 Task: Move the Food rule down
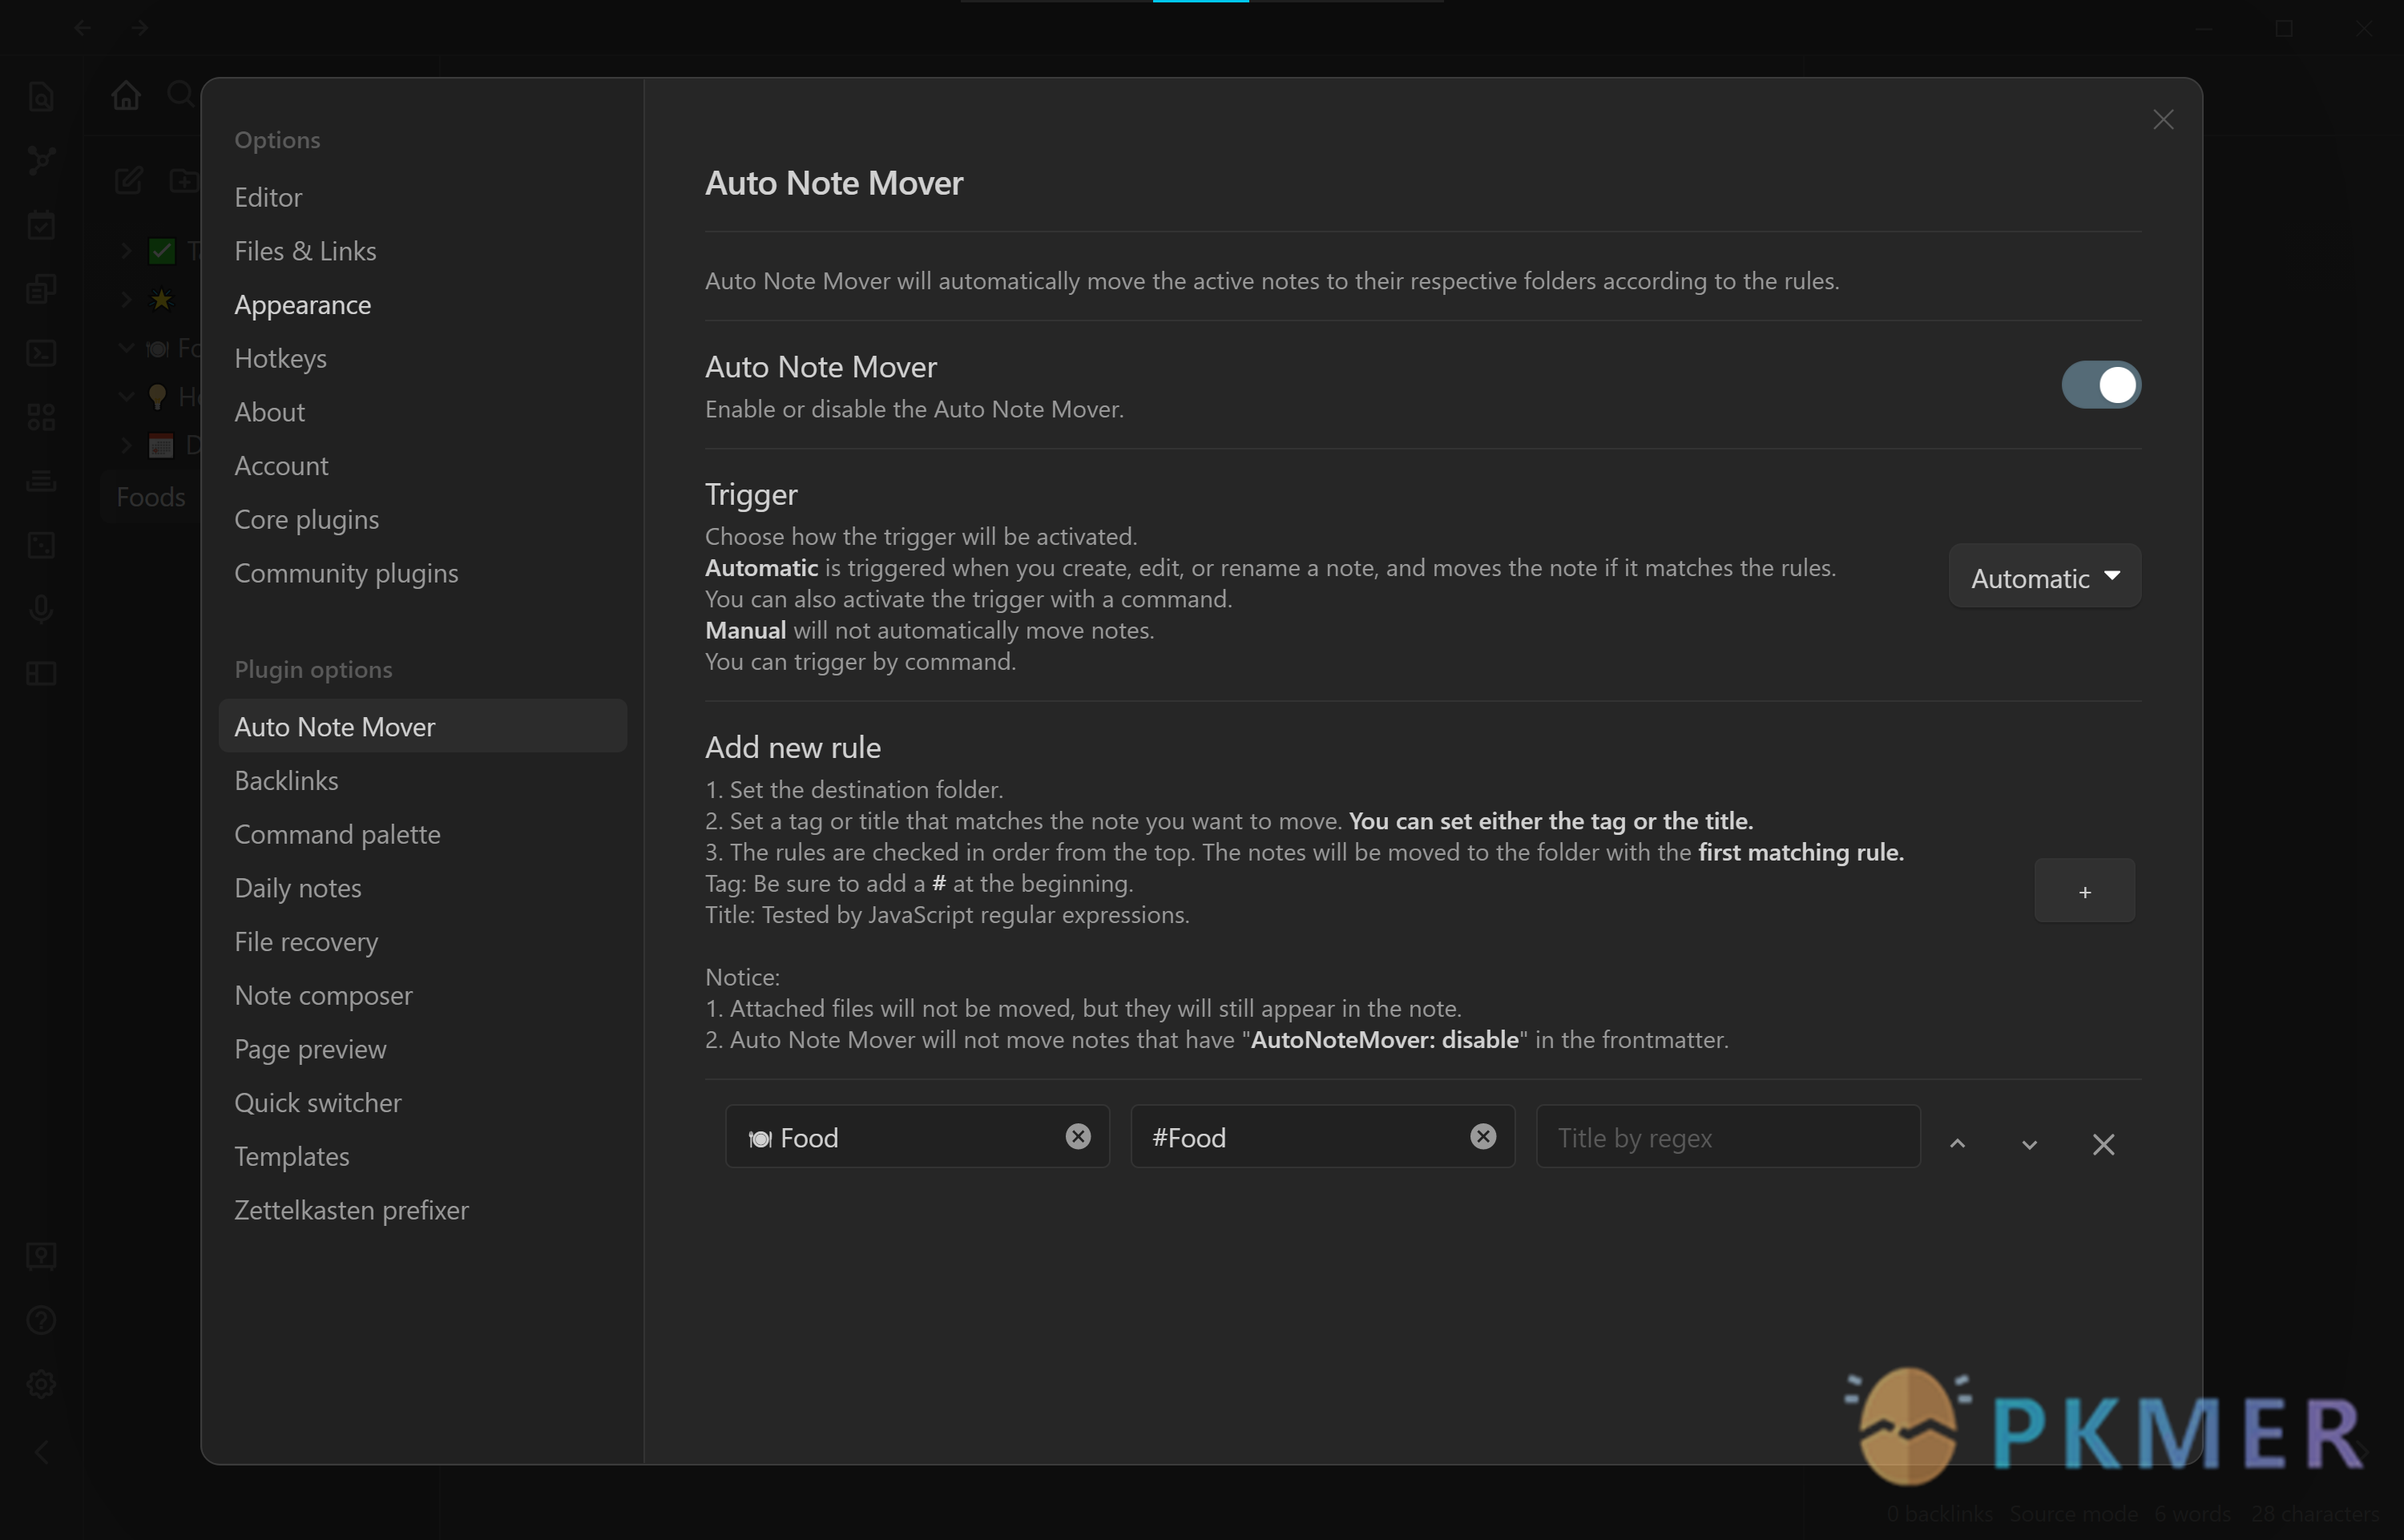pyautogui.click(x=2029, y=1144)
